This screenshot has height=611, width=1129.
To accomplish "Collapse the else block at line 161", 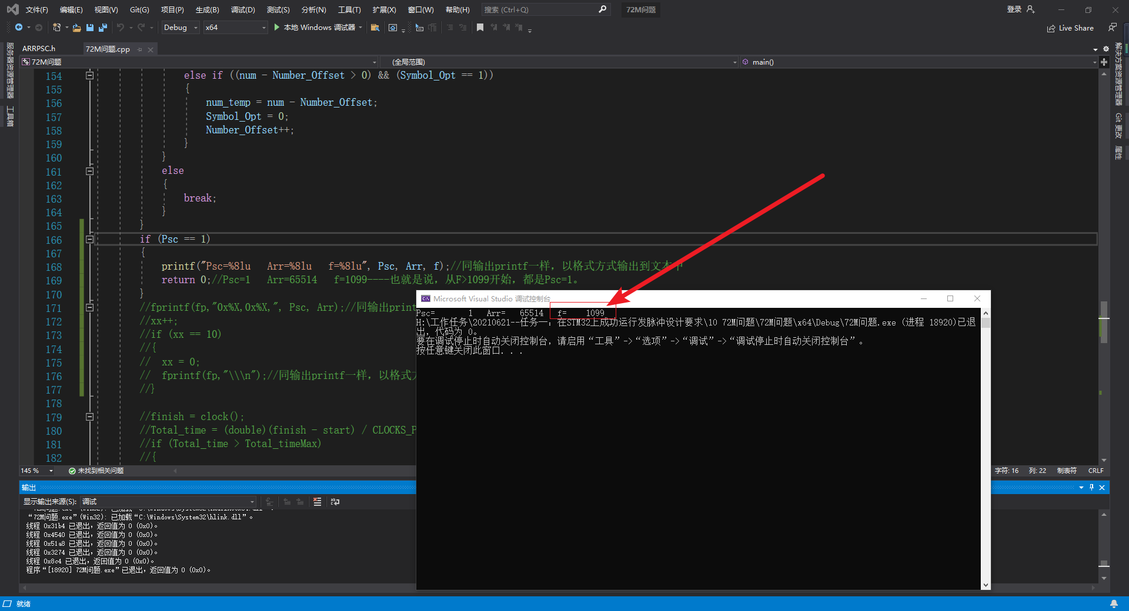I will [90, 171].
